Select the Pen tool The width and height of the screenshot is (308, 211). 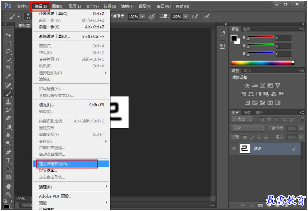[8, 152]
